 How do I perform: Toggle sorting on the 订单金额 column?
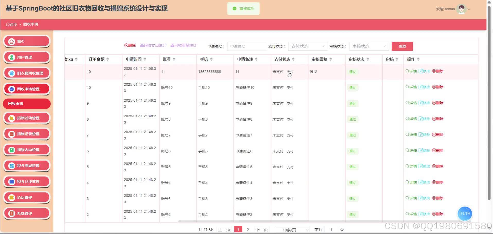click(x=108, y=59)
